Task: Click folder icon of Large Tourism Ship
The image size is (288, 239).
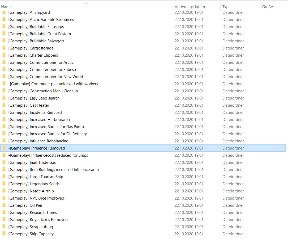Action: (4, 177)
